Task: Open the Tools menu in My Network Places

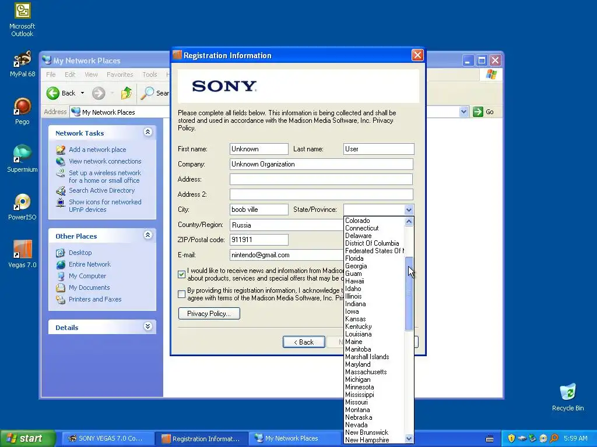Action: (150, 74)
